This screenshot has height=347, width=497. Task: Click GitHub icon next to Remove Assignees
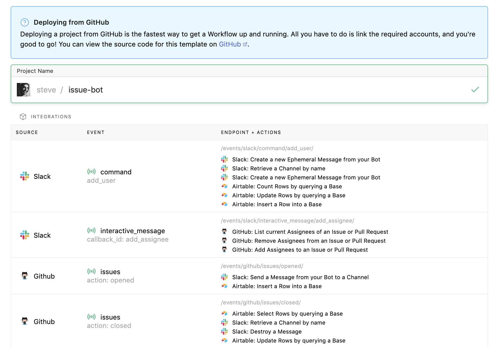224,240
